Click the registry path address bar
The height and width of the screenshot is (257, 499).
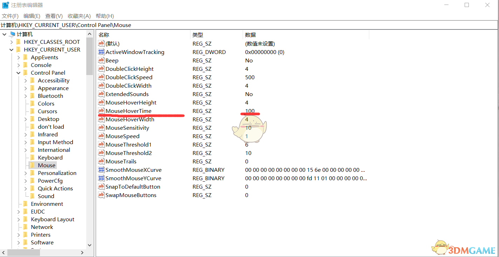(249, 25)
